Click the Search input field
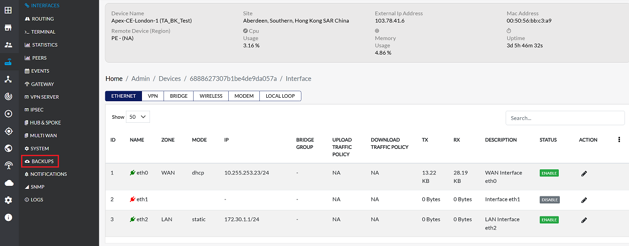 [565, 118]
